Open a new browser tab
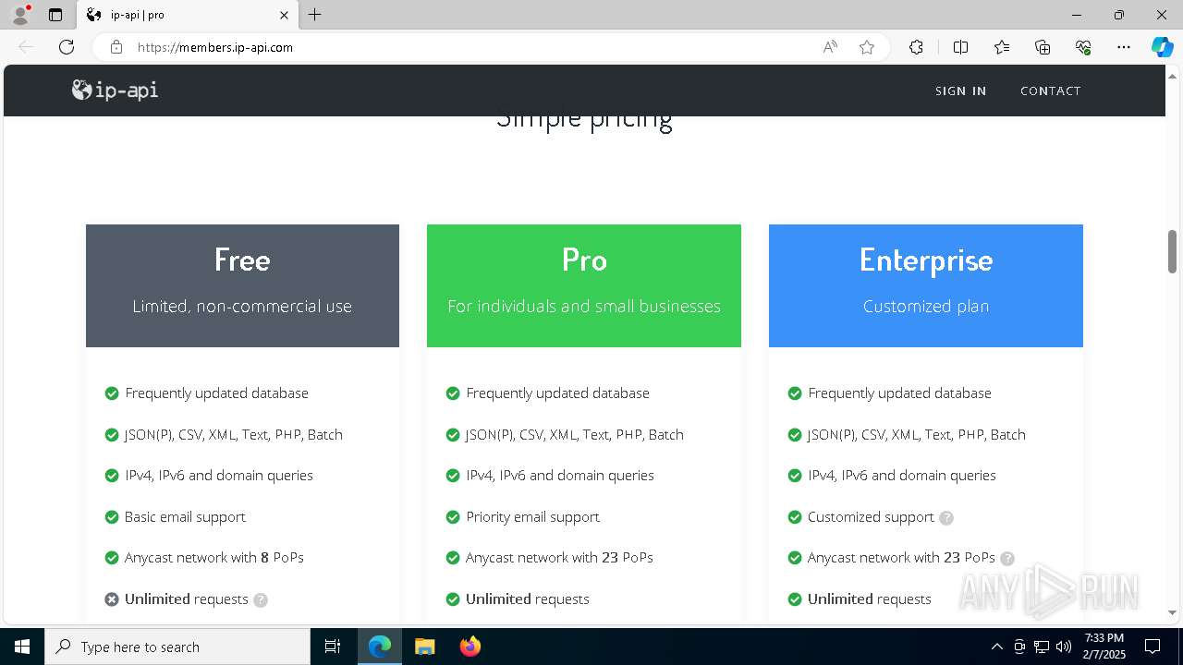The height and width of the screenshot is (665, 1183). 315,15
